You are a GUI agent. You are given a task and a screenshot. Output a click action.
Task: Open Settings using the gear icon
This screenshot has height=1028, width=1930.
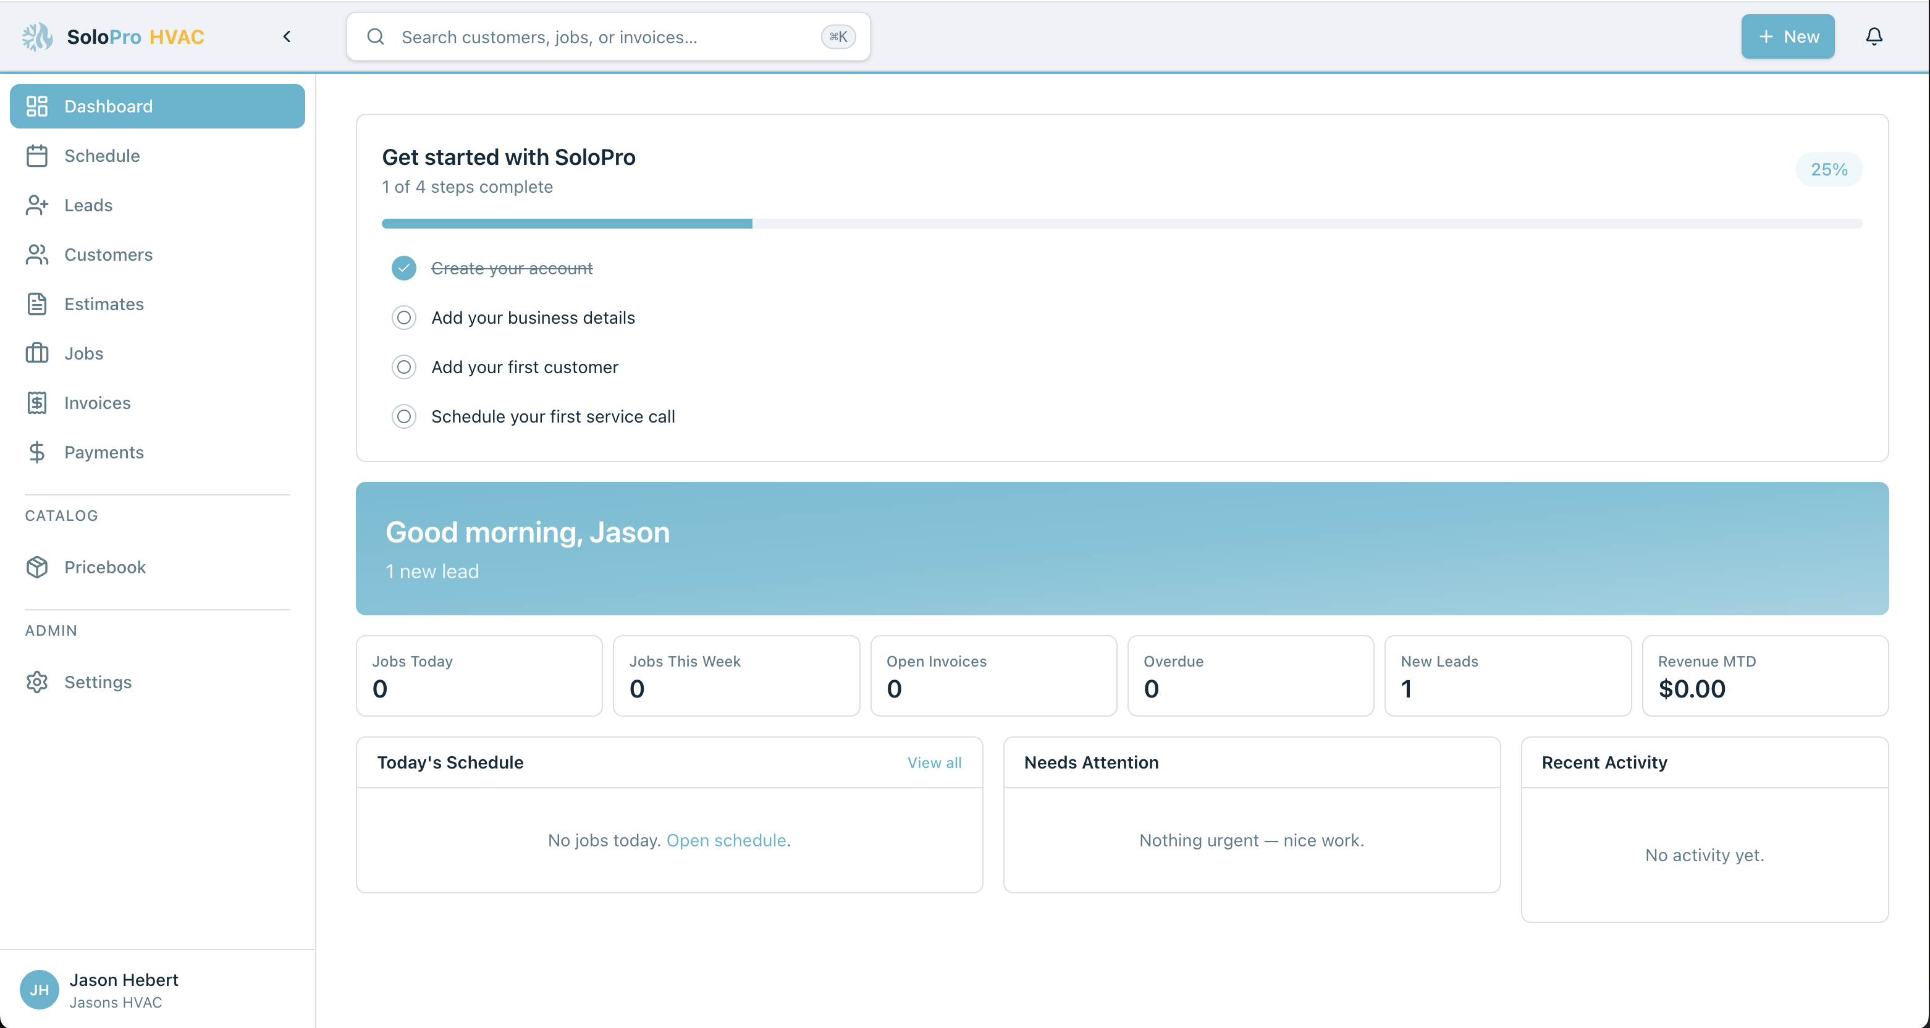click(36, 682)
